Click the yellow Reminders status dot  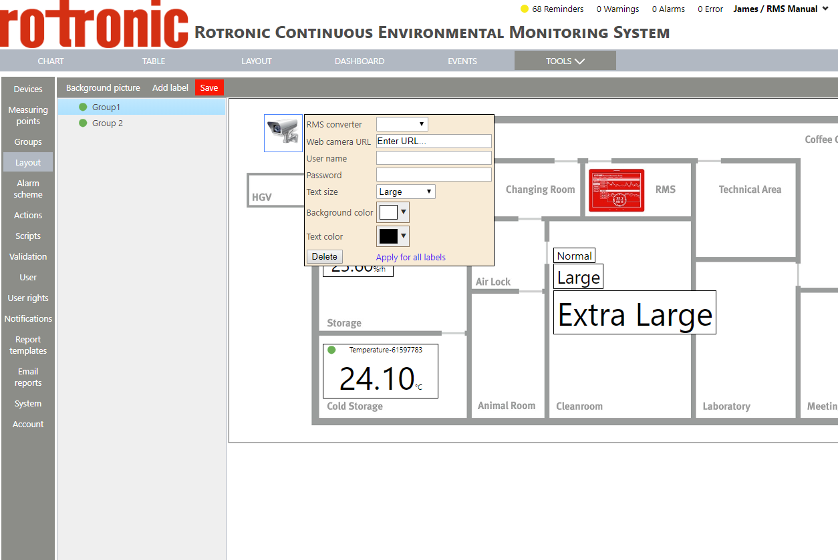pyautogui.click(x=525, y=9)
